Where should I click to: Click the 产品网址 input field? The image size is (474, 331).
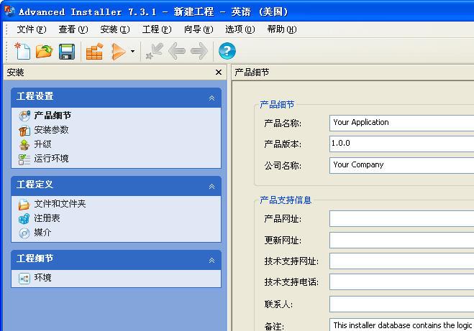click(401, 218)
